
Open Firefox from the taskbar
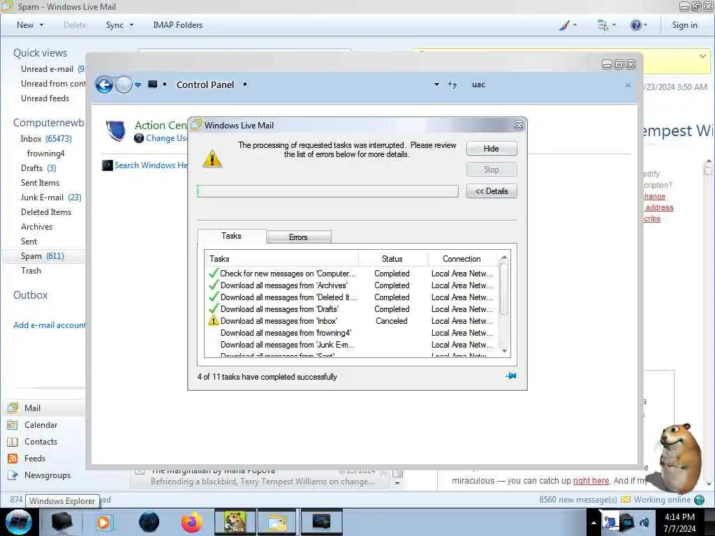click(191, 522)
